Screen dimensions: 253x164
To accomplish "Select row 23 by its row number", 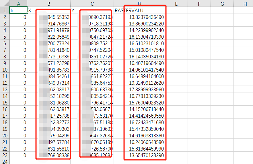I will [5, 155].
